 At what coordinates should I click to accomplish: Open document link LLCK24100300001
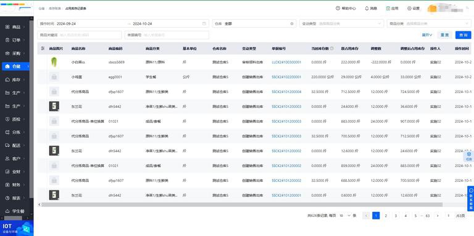coord(286,62)
